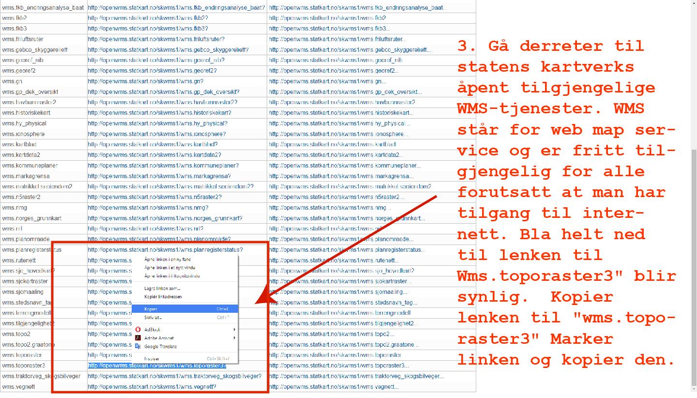Click the highlighted wms.toporaster3? link
The image size is (697, 398).
pos(157,366)
